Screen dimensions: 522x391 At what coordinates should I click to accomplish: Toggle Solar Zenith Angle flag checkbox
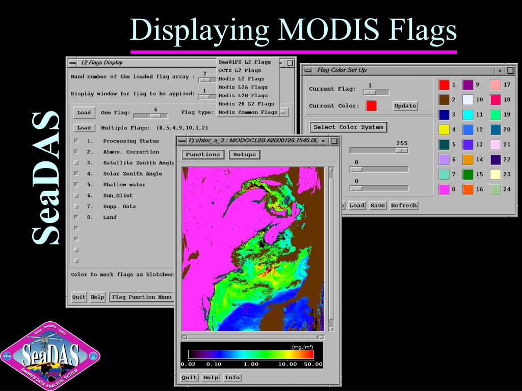(76, 174)
